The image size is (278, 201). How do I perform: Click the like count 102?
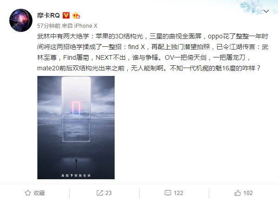pyautogui.click(x=248, y=193)
